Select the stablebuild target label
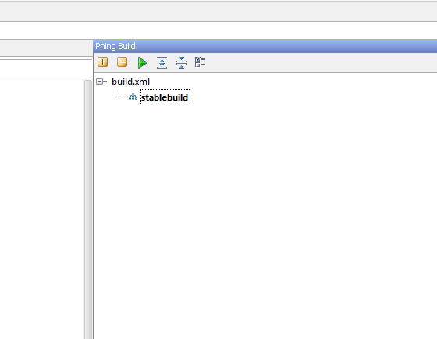The height and width of the screenshot is (339, 437). (165, 97)
